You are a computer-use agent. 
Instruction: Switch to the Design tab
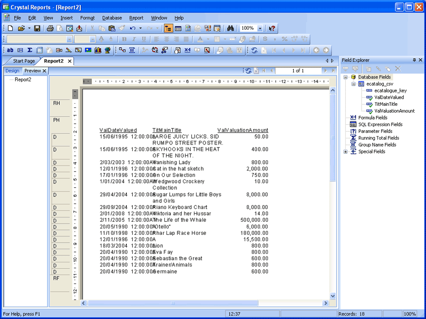tap(12, 70)
